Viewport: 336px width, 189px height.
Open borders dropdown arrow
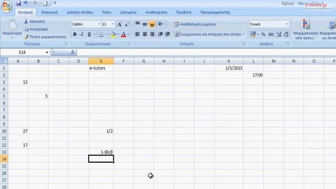pyautogui.click(x=106, y=34)
